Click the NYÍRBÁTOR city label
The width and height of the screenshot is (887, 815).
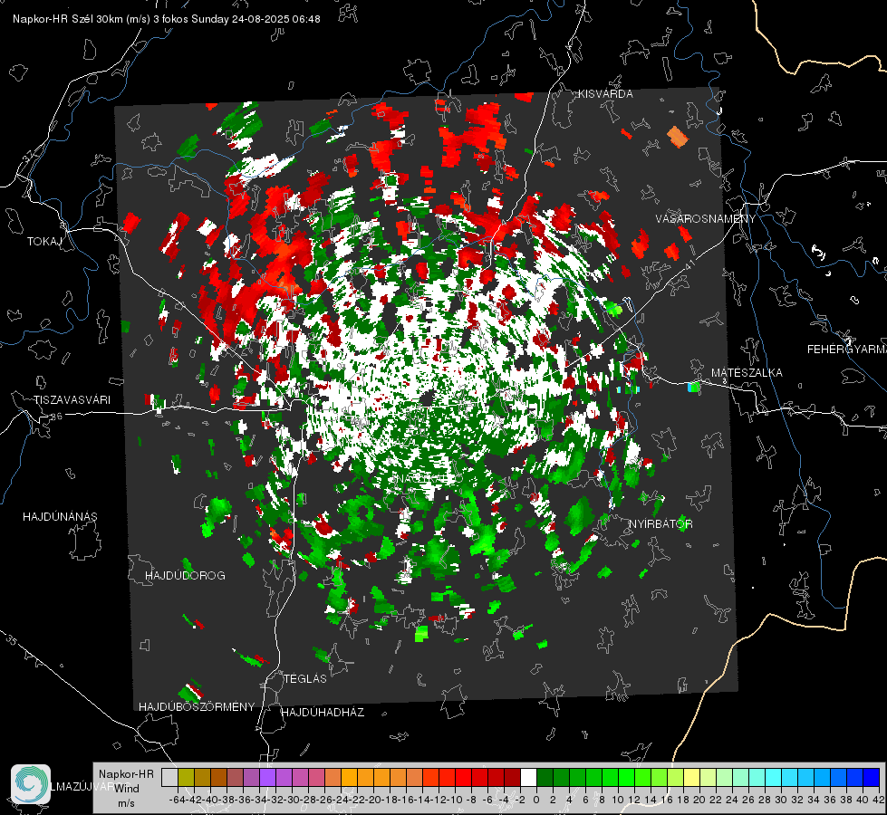(x=660, y=524)
